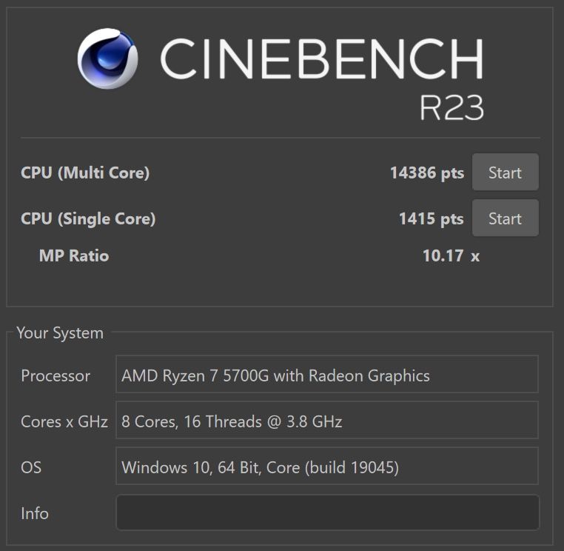The width and height of the screenshot is (564, 551).
Task: Click the Cores x GHz label
Action: tap(64, 421)
